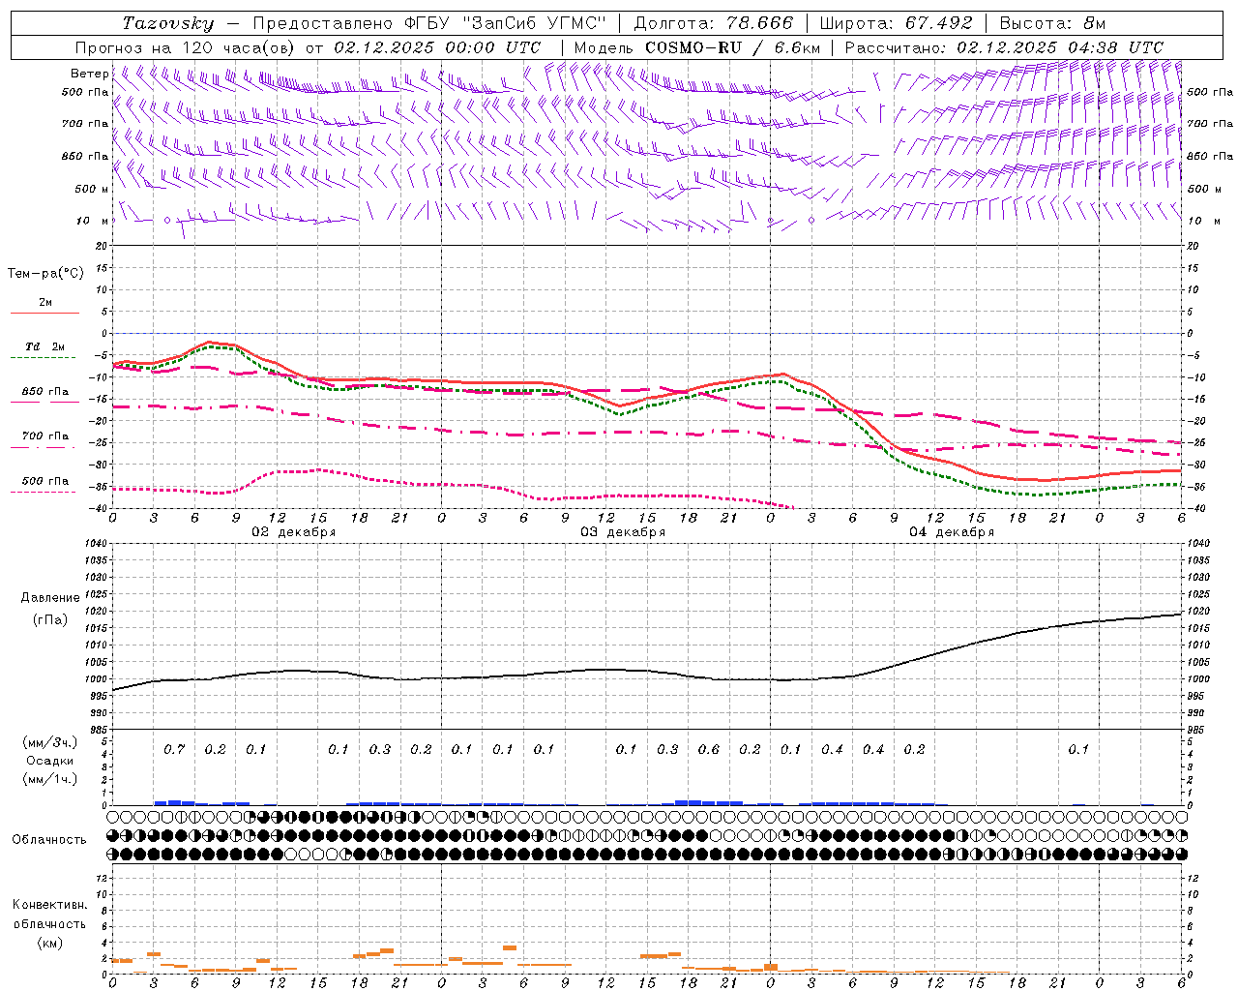
Task: Click the longitude value "Долгота: 78.666"
Action: click(713, 23)
